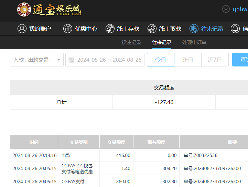
Task: Click the qhhw username link
Action: click(x=240, y=9)
